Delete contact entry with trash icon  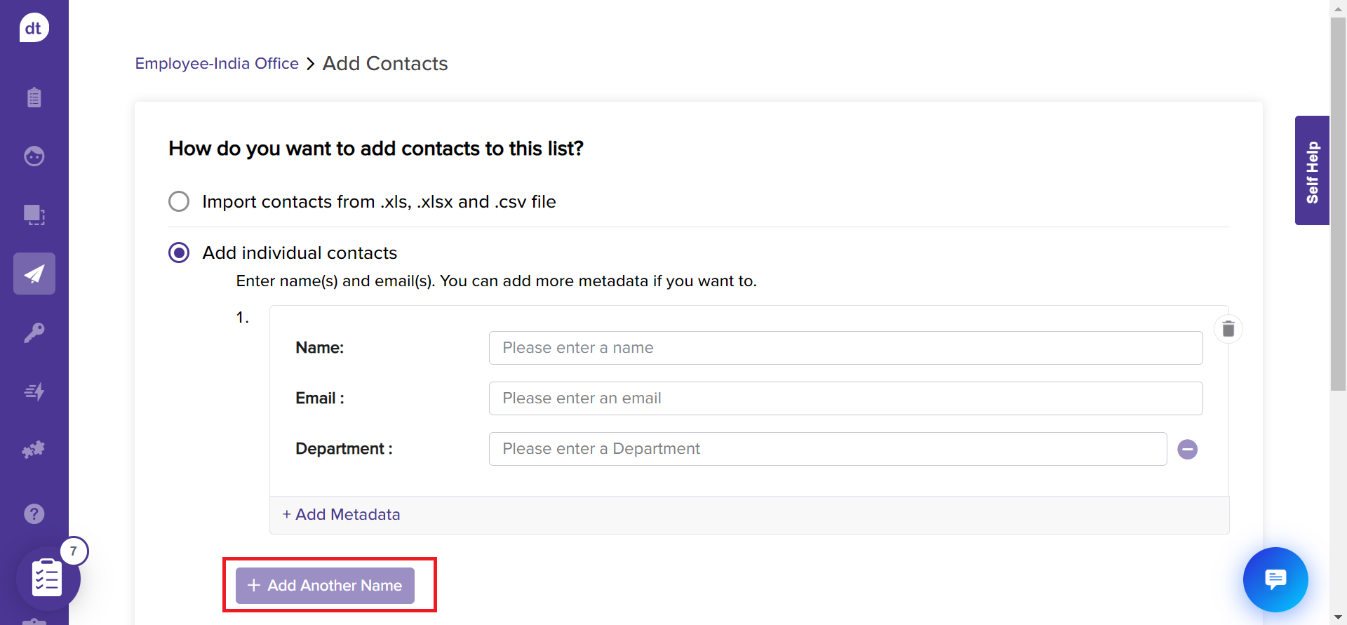point(1228,329)
